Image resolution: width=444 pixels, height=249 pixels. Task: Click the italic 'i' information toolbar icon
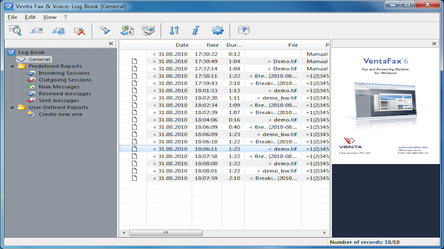tap(196, 30)
